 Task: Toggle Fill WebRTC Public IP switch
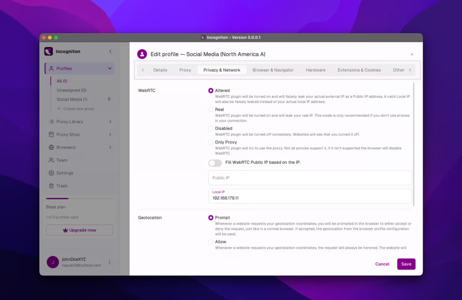[x=215, y=163]
